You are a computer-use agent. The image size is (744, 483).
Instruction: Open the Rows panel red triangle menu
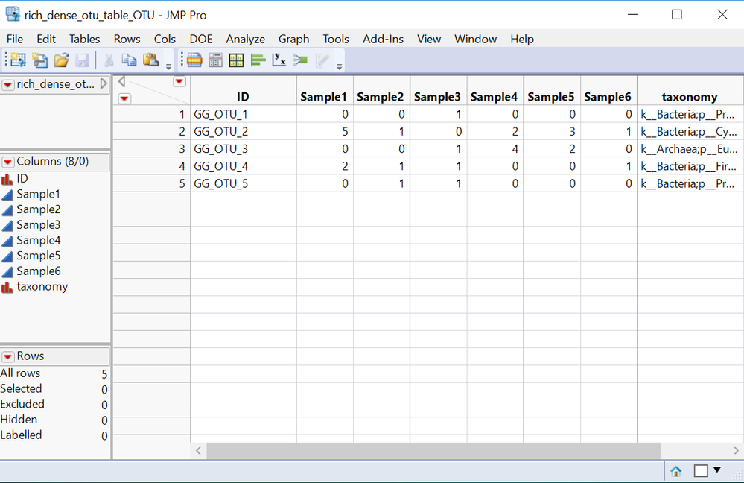click(9, 356)
